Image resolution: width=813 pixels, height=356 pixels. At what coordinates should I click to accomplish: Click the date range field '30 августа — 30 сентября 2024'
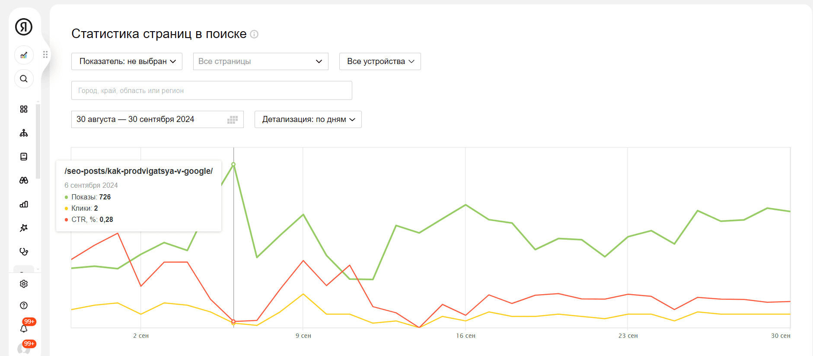157,119
